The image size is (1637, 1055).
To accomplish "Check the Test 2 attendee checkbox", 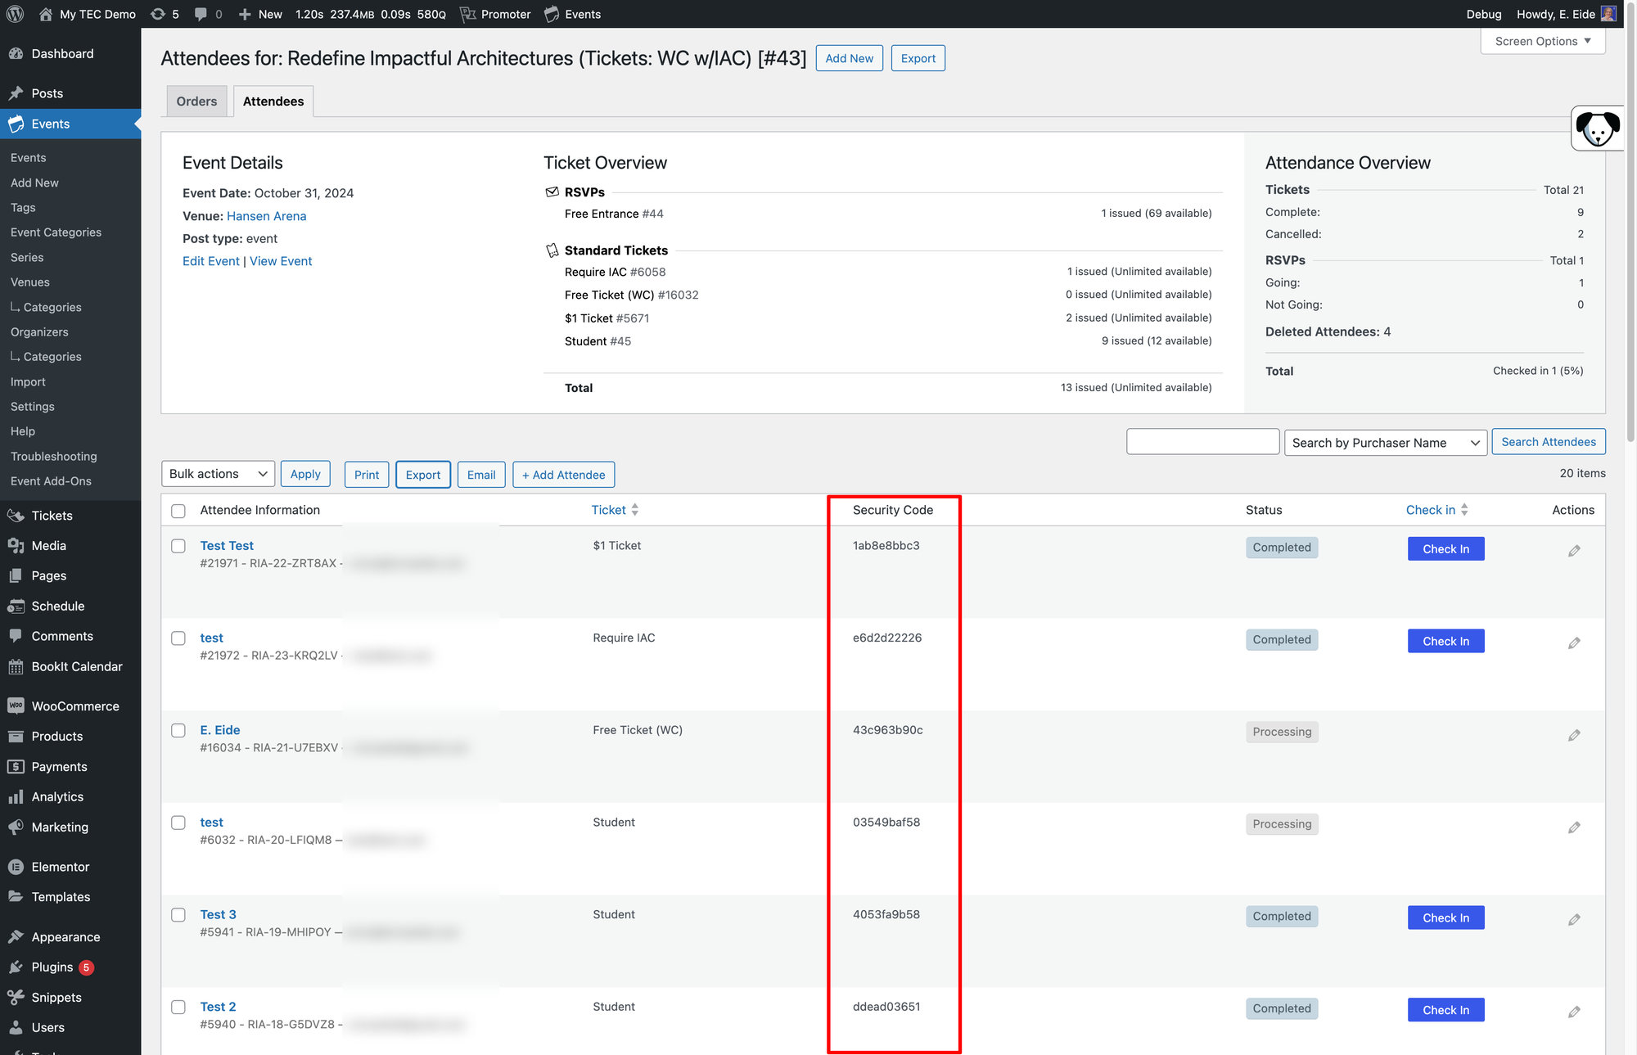I will [x=178, y=1008].
